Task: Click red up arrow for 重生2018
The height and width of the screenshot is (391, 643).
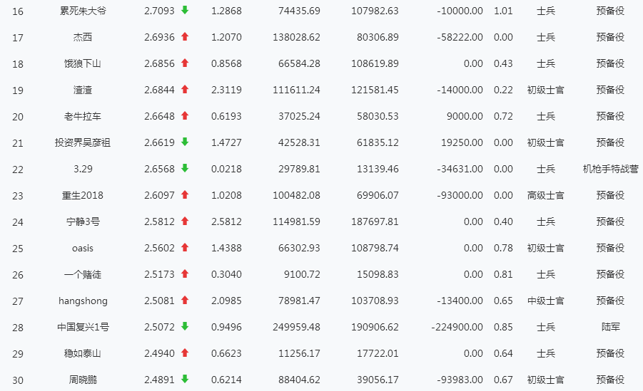Action: tap(185, 195)
